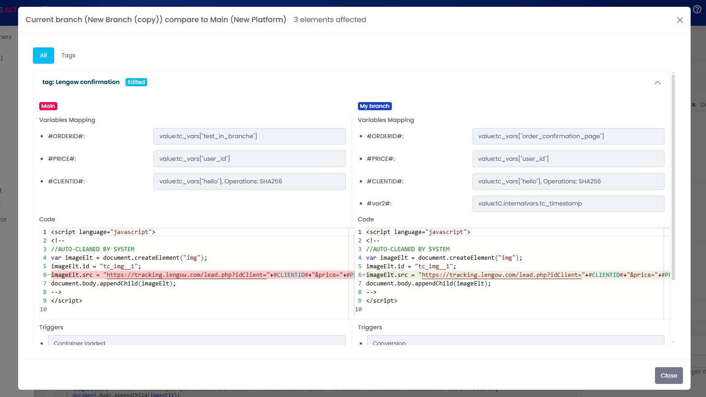This screenshot has width=706, height=397.
Task: Close the branch comparison dialog with X
Action: coord(680,20)
